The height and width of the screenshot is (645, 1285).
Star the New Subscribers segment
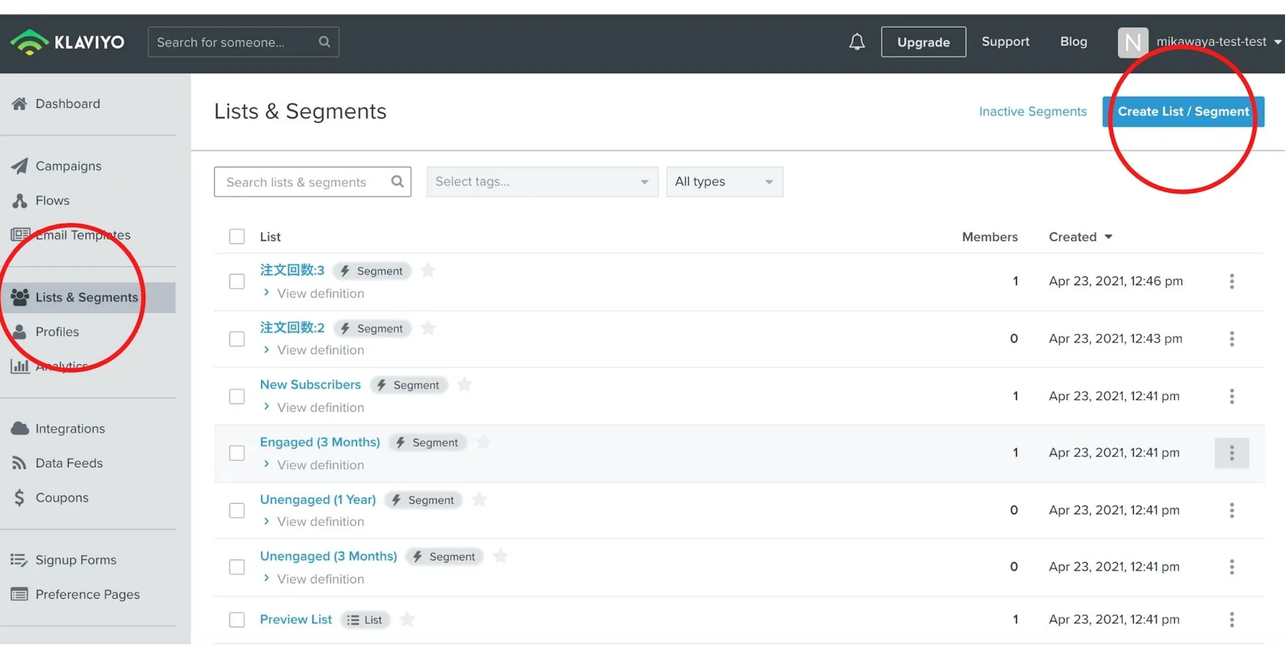[x=464, y=385]
